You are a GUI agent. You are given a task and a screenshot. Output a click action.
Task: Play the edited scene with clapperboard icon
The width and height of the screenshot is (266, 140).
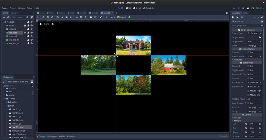(248, 8)
